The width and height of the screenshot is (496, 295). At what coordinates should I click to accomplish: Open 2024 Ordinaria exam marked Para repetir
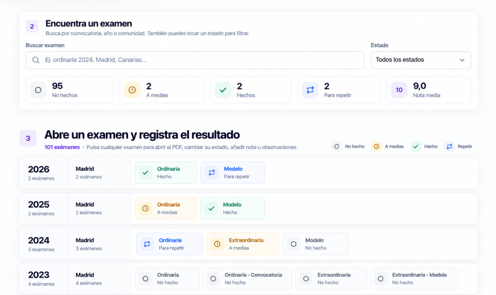click(x=169, y=244)
